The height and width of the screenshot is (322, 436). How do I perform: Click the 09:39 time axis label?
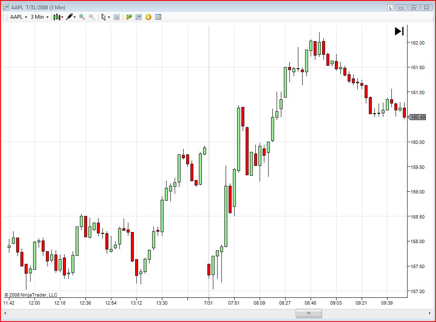[387, 303]
